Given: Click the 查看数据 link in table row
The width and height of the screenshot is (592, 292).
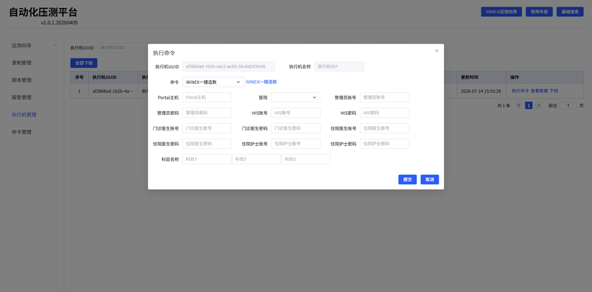Looking at the screenshot, I should [539, 90].
